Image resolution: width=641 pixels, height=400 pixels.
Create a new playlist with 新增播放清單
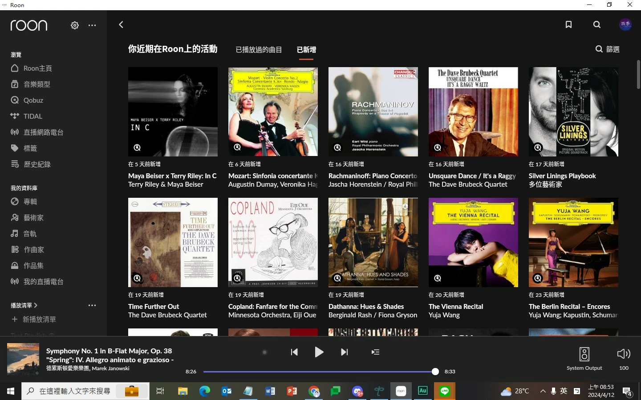point(34,320)
